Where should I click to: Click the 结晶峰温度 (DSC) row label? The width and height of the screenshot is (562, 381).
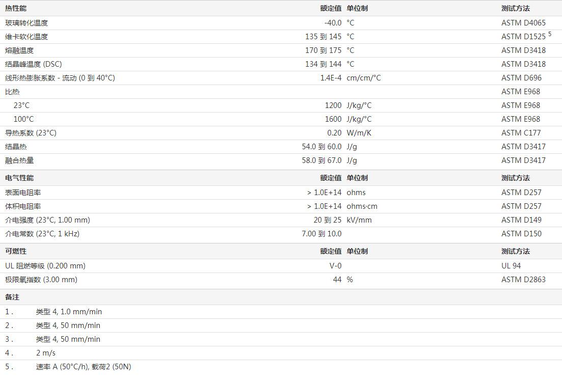pyautogui.click(x=34, y=64)
